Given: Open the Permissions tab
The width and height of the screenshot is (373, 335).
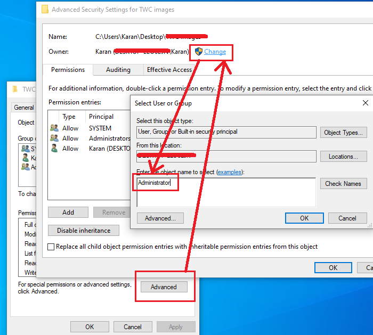Looking at the screenshot, I should [68, 70].
